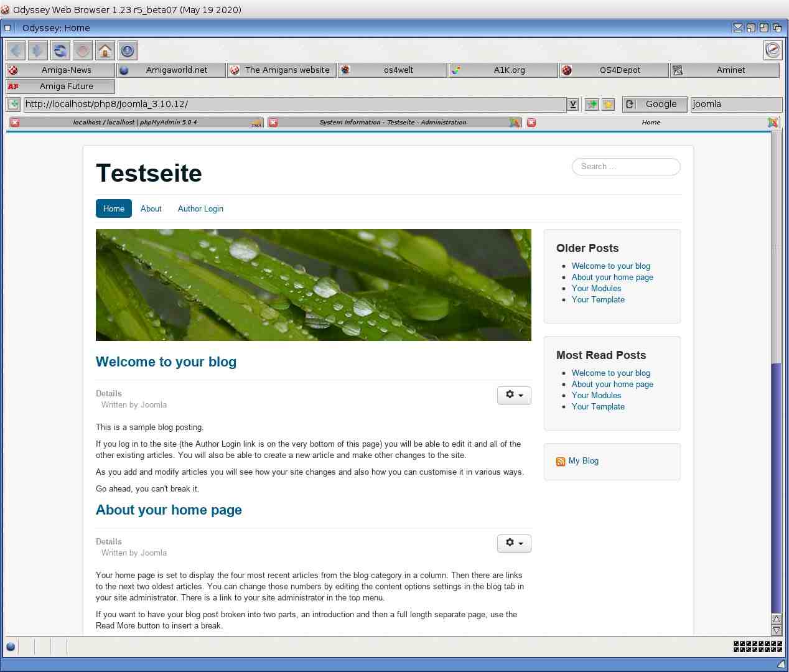Close the System Information tab
The height and width of the screenshot is (672, 789).
[x=273, y=123]
